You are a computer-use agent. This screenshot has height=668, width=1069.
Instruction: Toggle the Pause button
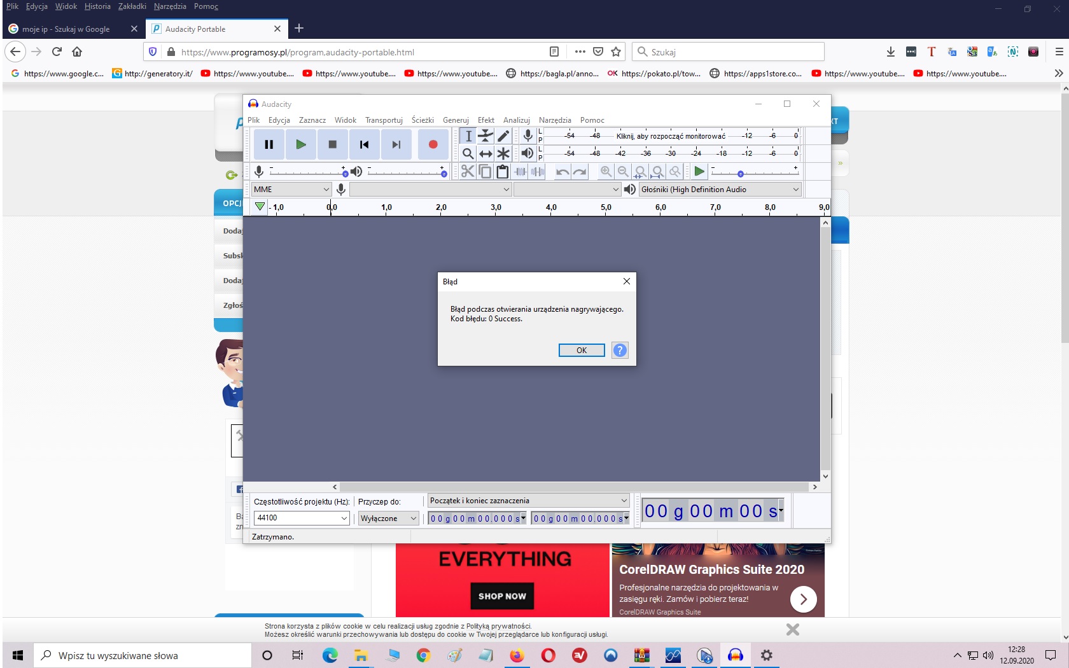(x=269, y=144)
